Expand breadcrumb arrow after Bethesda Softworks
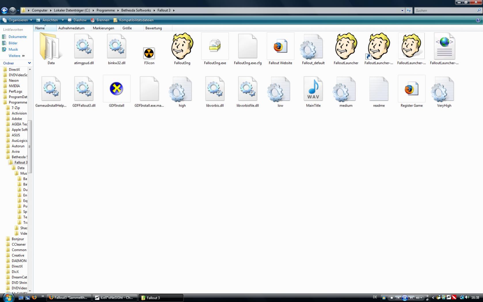Screen dimensions: 483x302 click(154, 10)
